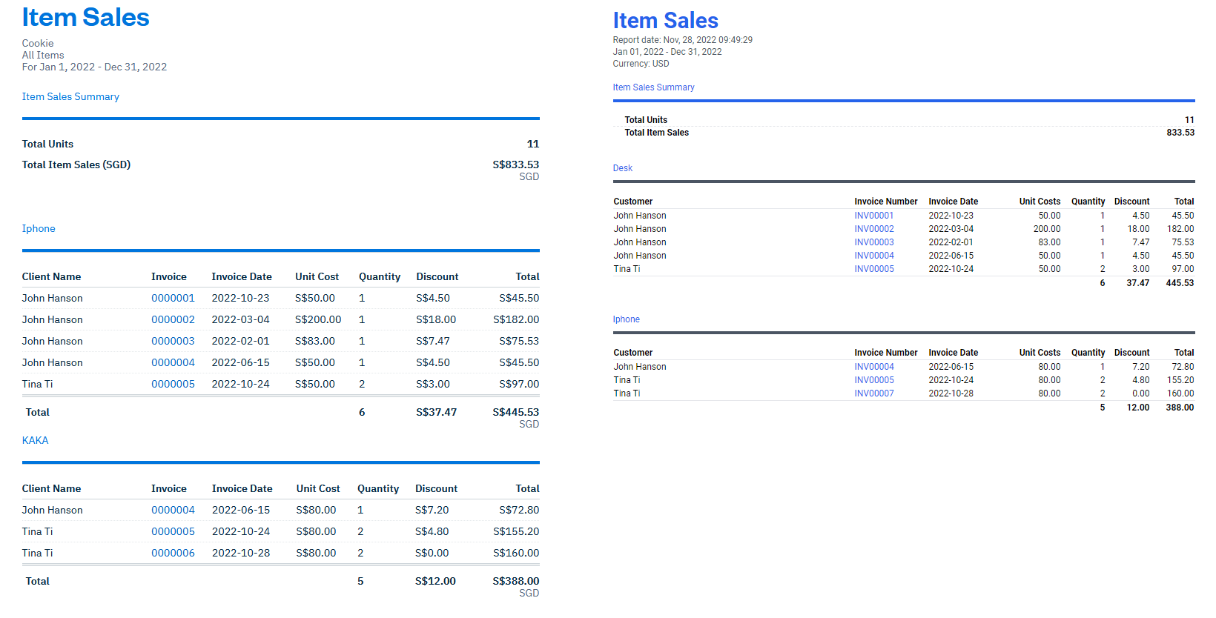Open the Desk section heading link
Screen dimensions: 1216x618
pos(622,168)
